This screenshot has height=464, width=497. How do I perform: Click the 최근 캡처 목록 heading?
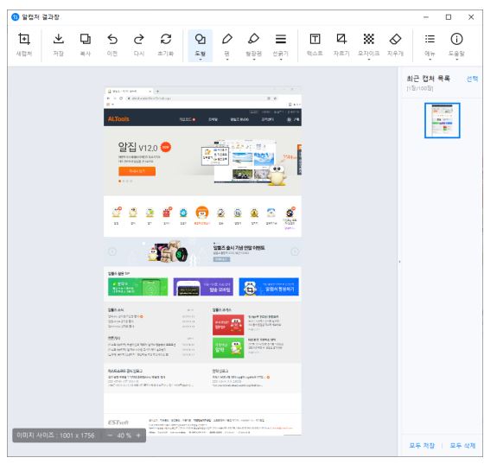point(428,79)
